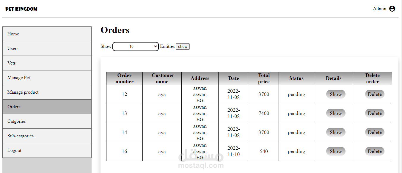
Task: Click the Pet Kingdom logo
Action: [21, 9]
